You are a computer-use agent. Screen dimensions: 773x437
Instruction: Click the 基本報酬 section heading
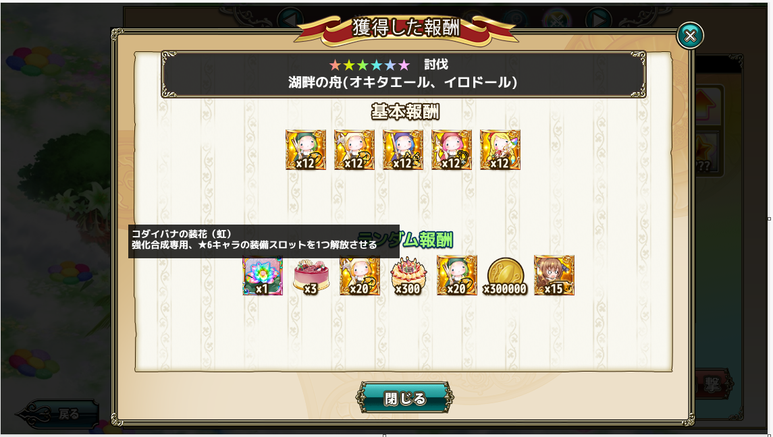[405, 113]
